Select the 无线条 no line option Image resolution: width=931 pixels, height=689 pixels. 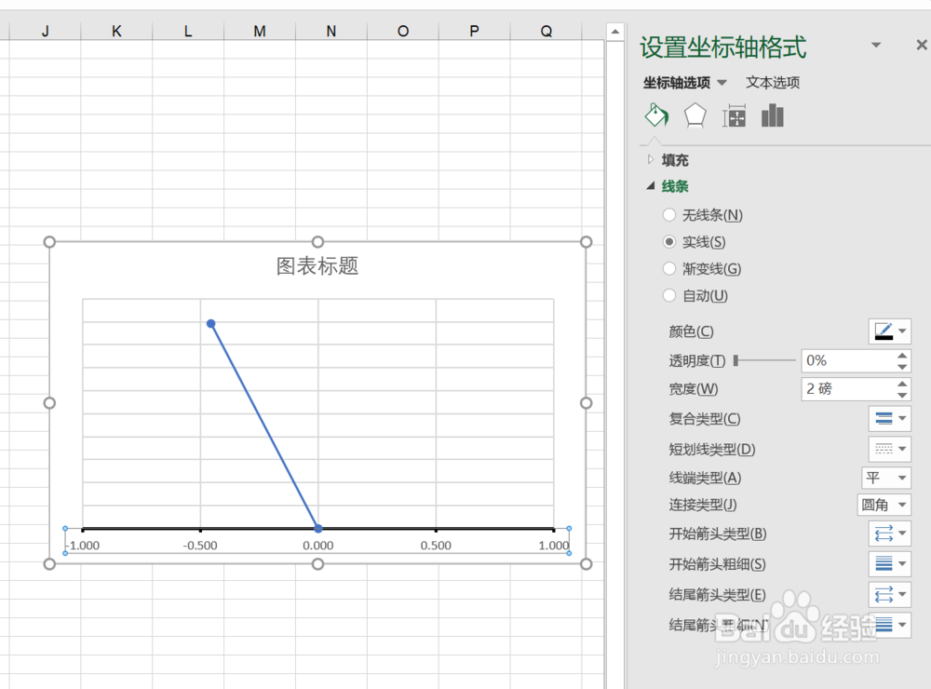(668, 214)
